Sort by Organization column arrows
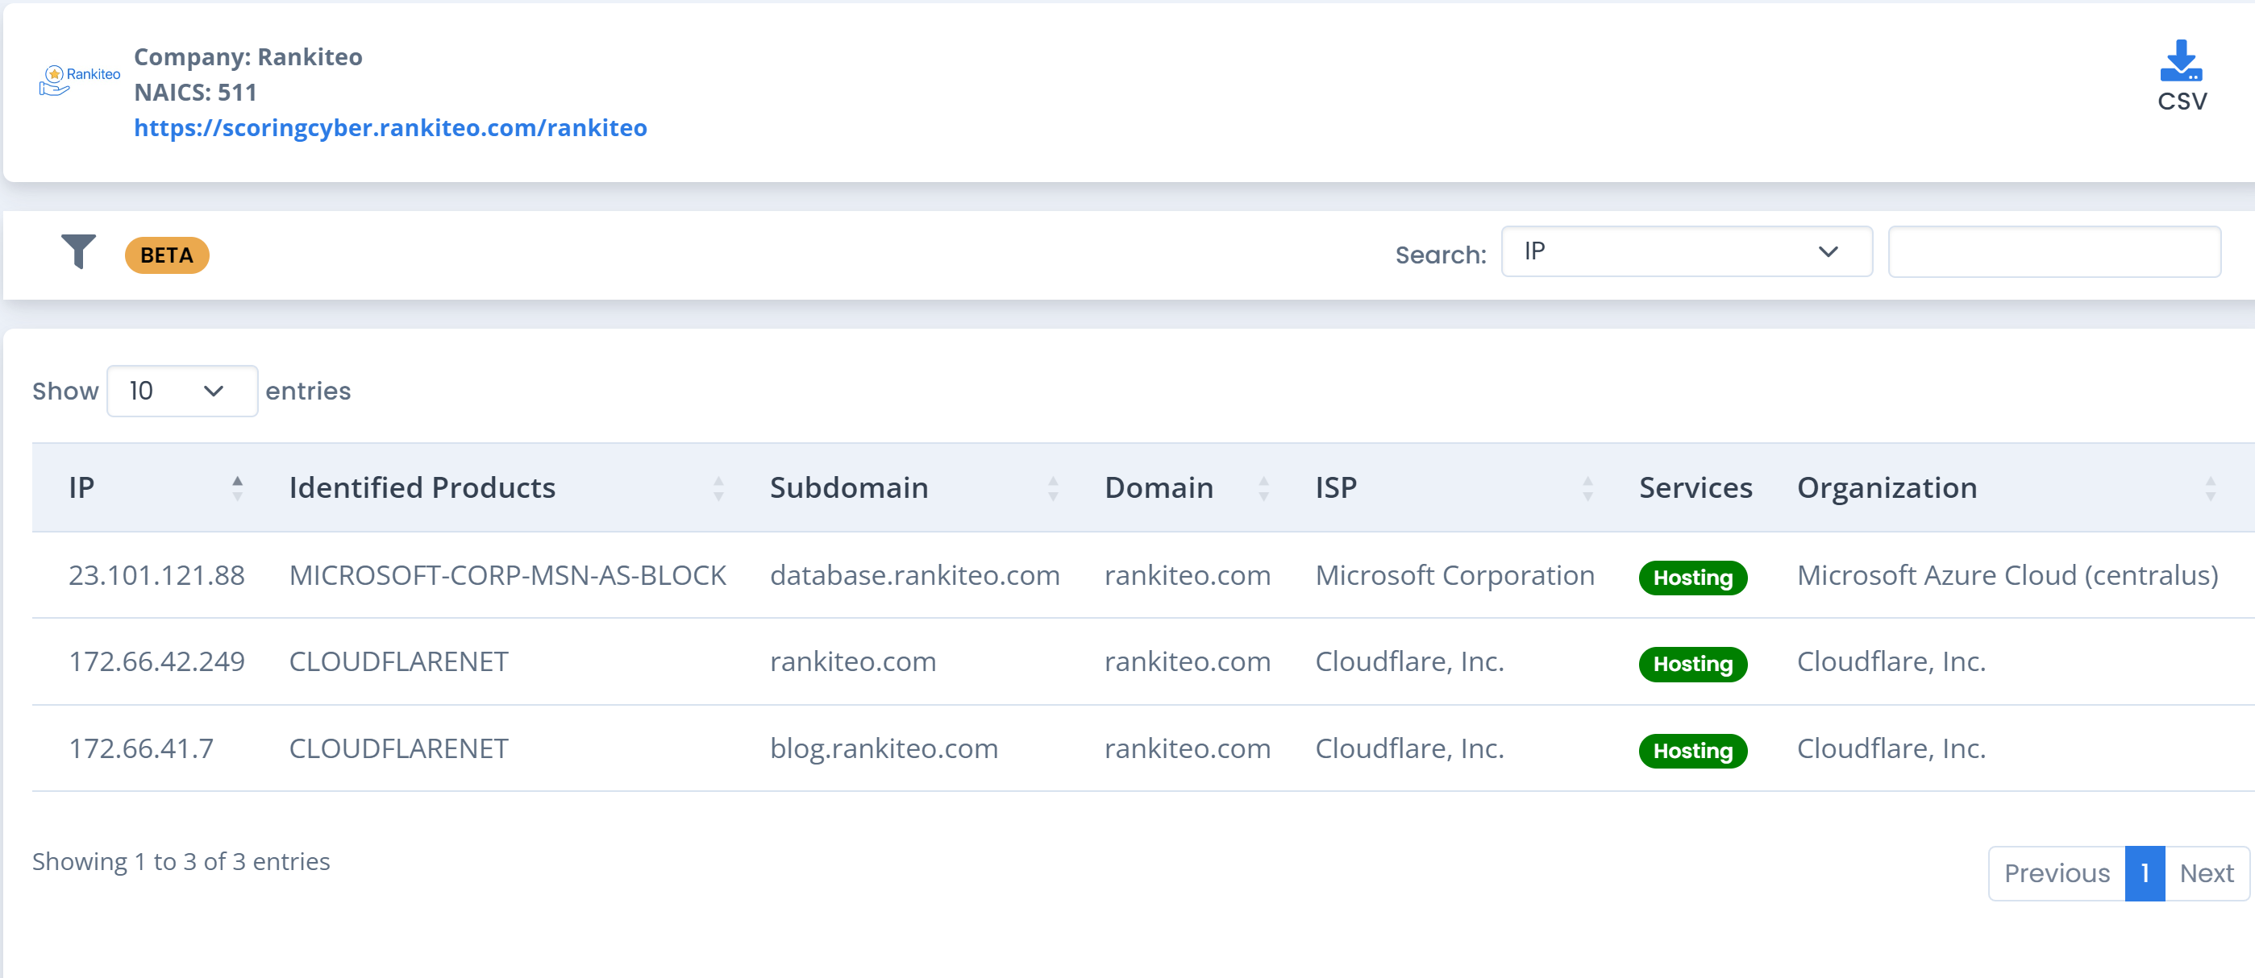 tap(2210, 488)
